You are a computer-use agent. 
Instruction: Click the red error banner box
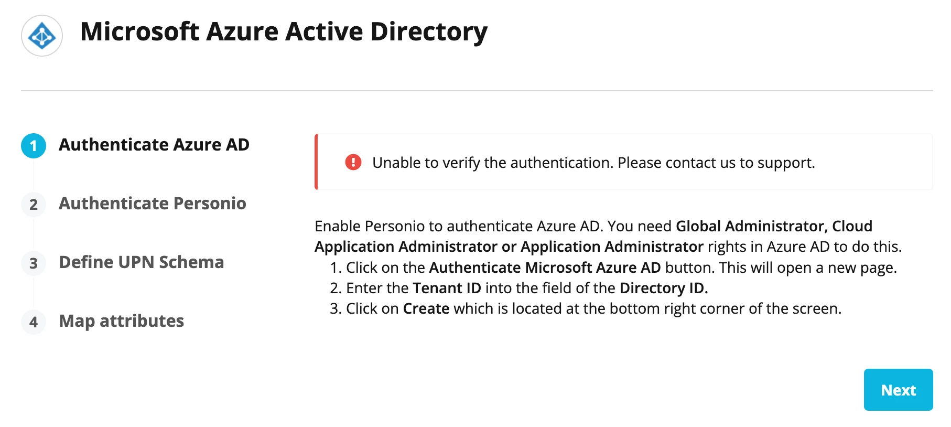tap(623, 162)
